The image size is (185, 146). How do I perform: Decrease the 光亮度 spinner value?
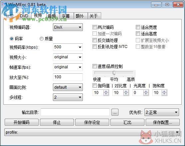point(146,94)
